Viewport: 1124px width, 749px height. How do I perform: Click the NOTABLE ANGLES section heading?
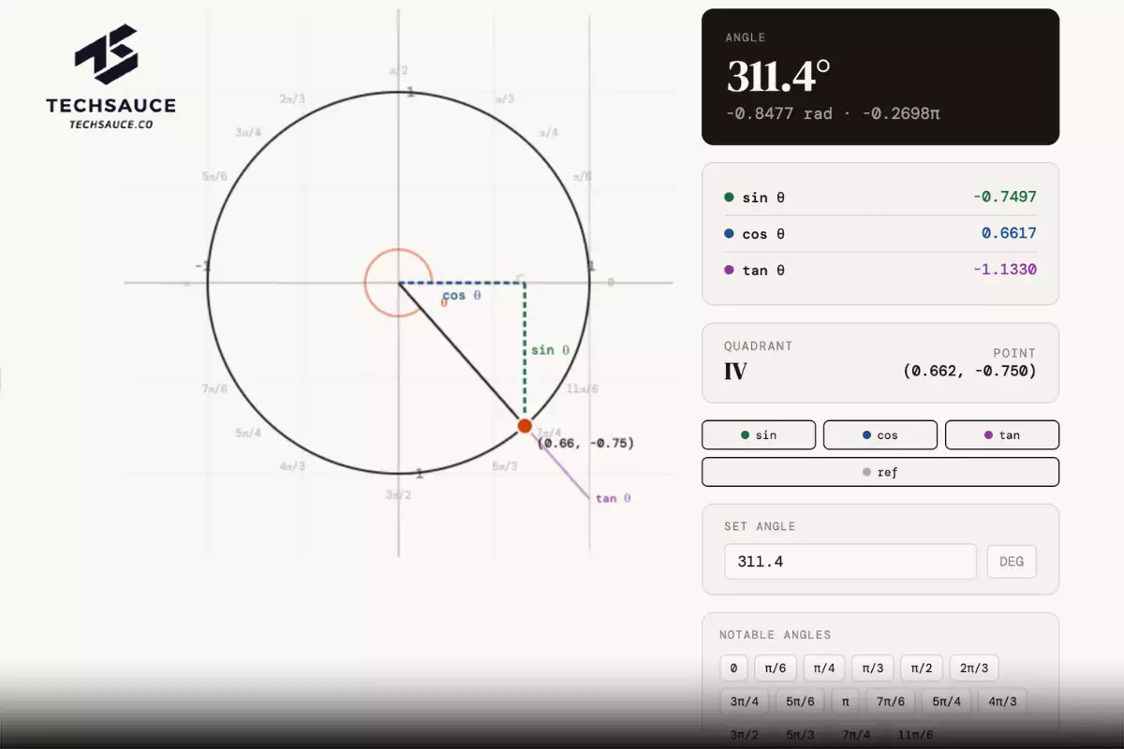point(776,635)
